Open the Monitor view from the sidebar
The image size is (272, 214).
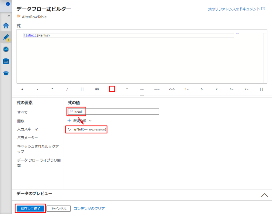click(6, 49)
